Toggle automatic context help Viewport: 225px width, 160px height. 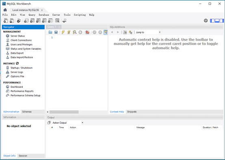click(130, 32)
